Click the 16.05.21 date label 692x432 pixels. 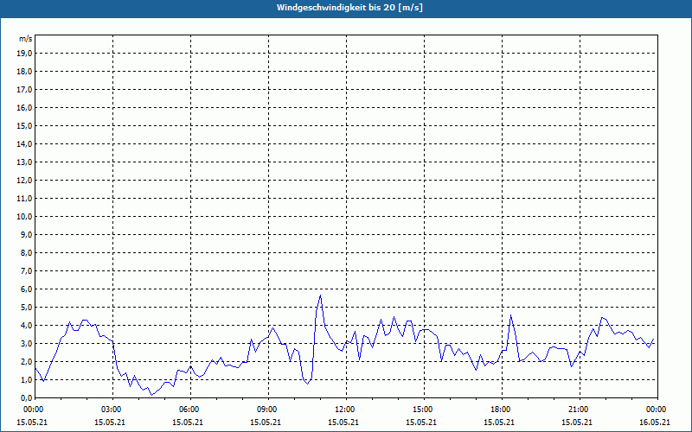pyautogui.click(x=655, y=422)
